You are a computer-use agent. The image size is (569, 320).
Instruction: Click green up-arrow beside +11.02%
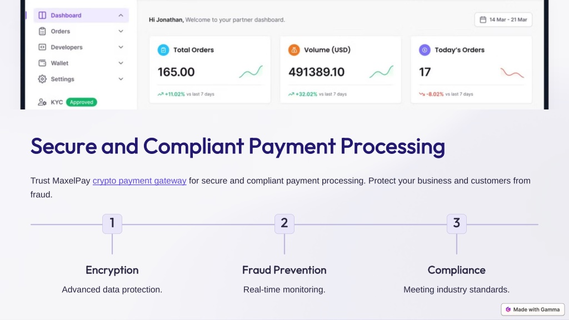161,94
